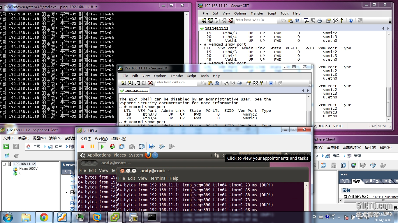Open 虚拟机(V) menu in VM console window
Screen dimensions: 398x223
(119, 139)
